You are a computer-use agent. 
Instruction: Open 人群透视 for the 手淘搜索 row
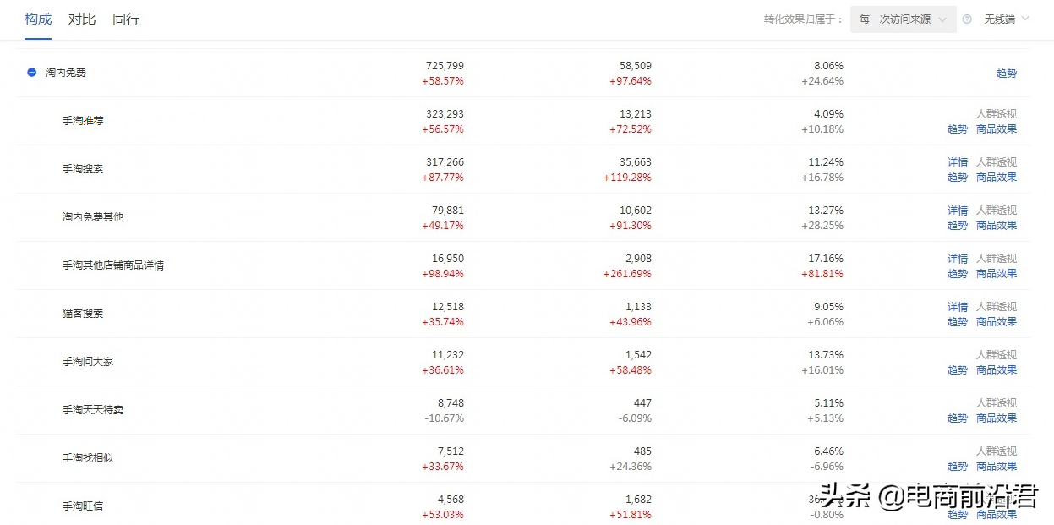click(996, 162)
